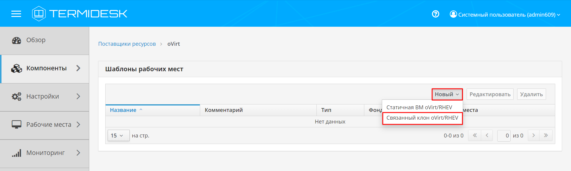Open the Рабочие места sidebar item
571x171 pixels.
click(45, 125)
